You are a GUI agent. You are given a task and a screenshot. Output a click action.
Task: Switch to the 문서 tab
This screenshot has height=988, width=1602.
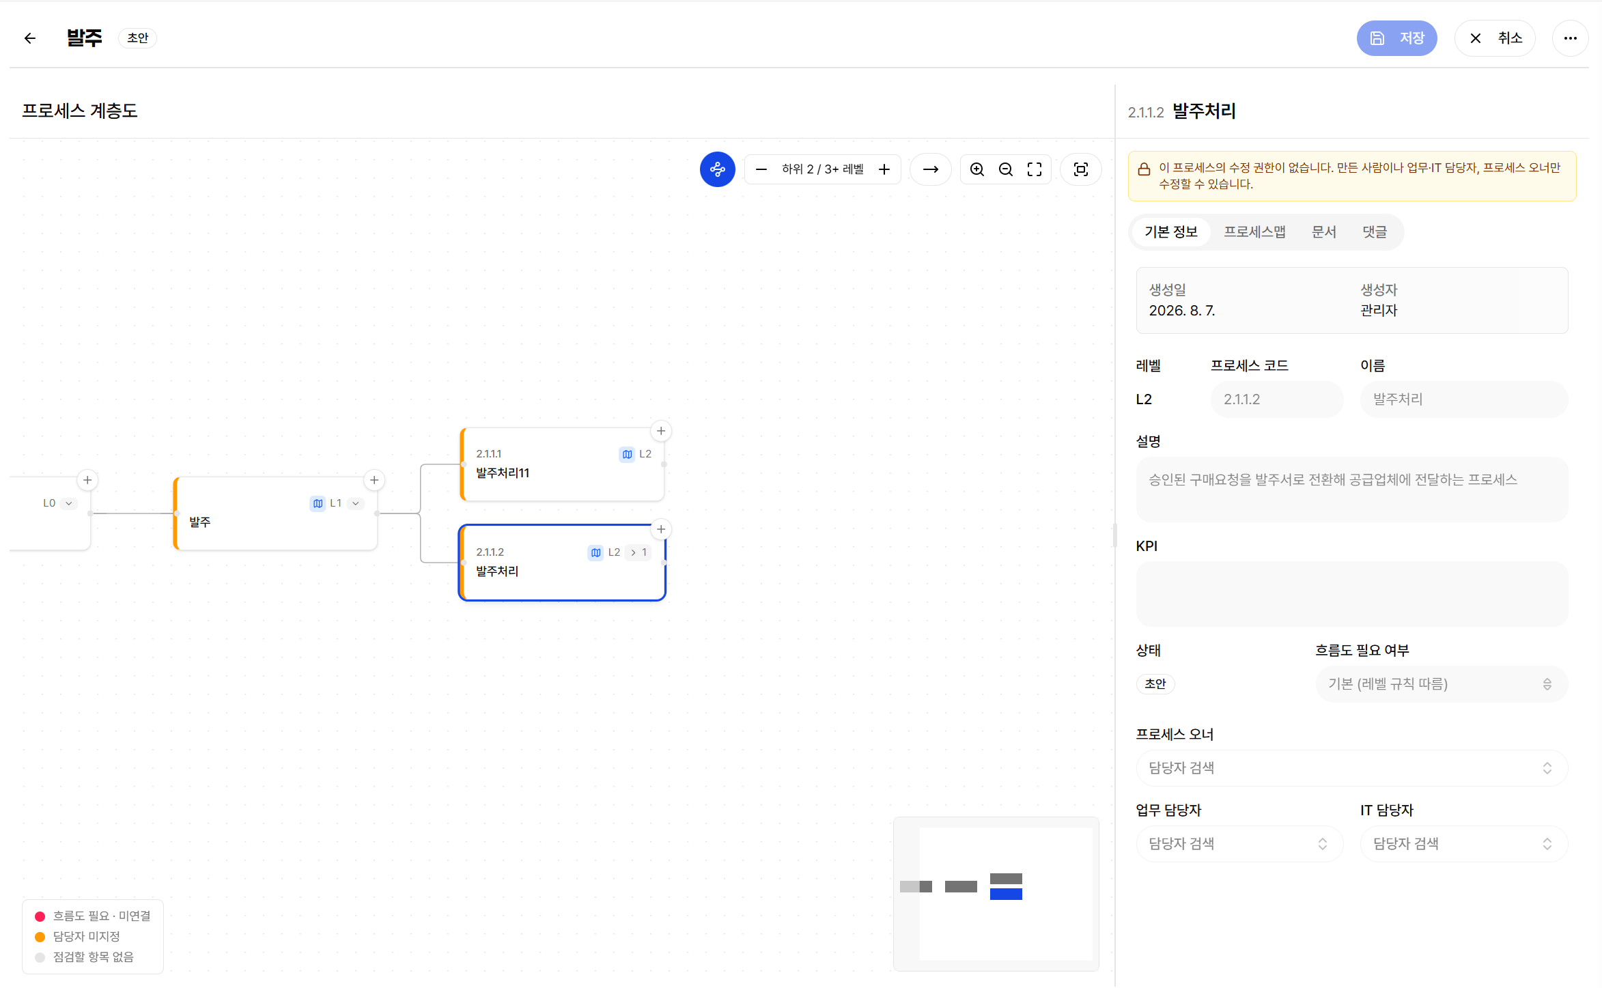click(1324, 232)
